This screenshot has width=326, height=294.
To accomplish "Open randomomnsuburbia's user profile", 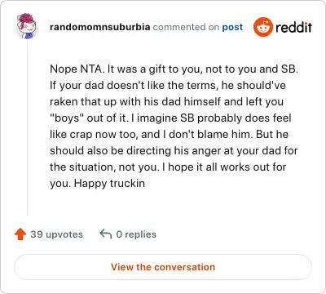I will (99, 27).
